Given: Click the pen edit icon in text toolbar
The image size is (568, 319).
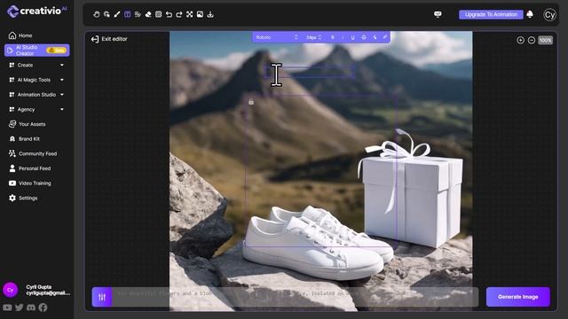Looking at the screenshot, I should pos(384,37).
